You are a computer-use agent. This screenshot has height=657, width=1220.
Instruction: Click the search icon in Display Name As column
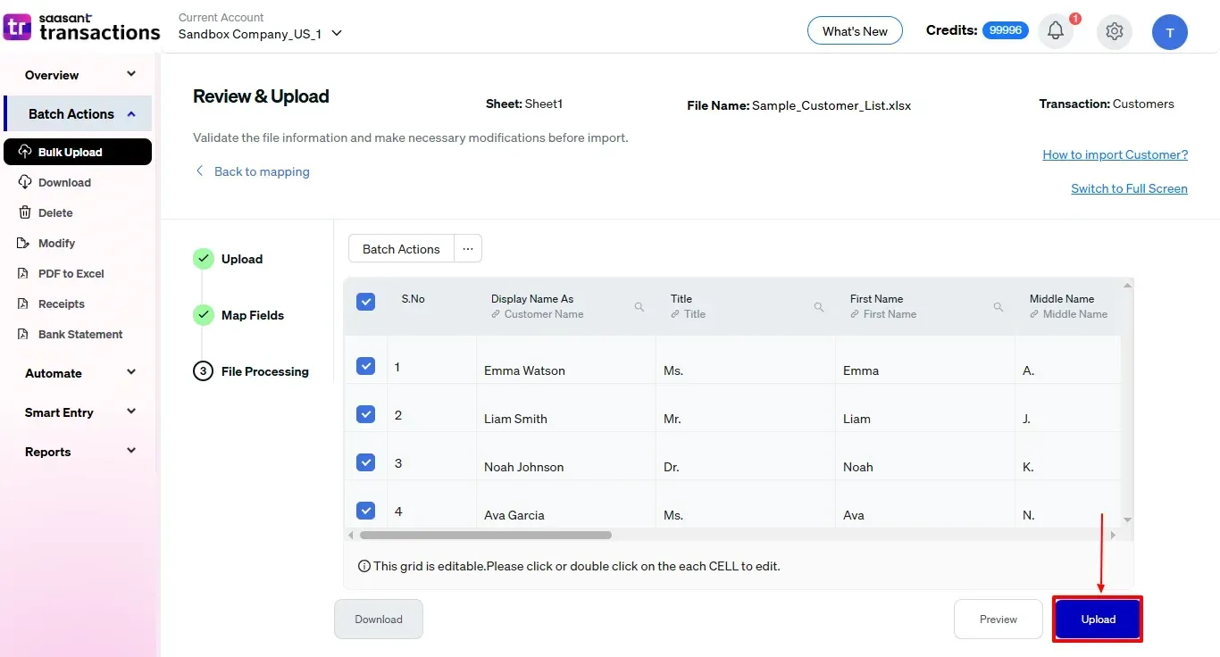click(639, 307)
